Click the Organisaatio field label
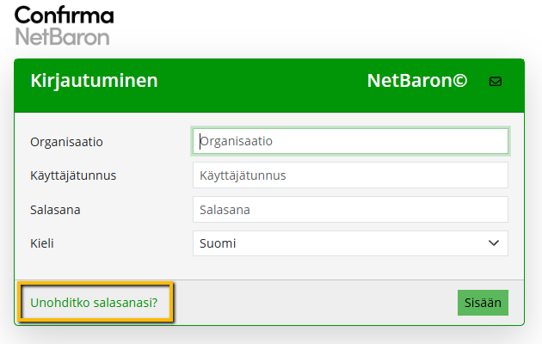 (72, 141)
